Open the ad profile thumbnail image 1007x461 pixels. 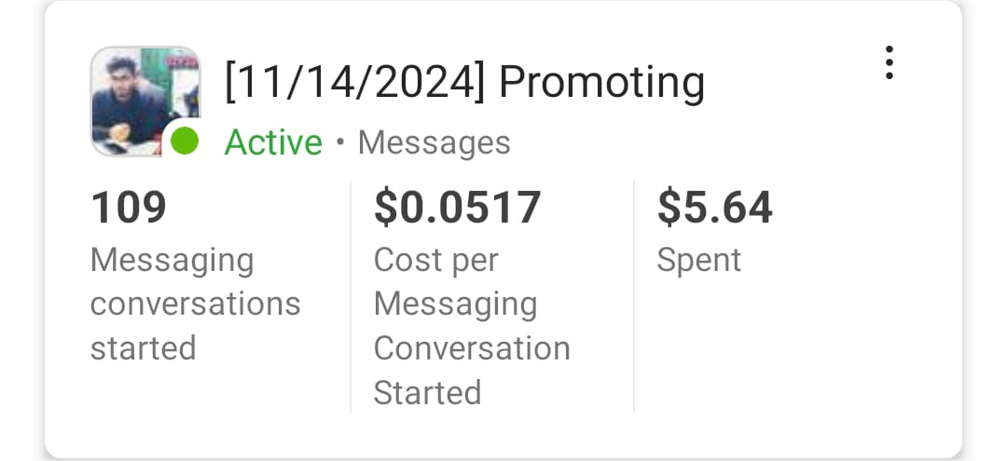tap(140, 98)
